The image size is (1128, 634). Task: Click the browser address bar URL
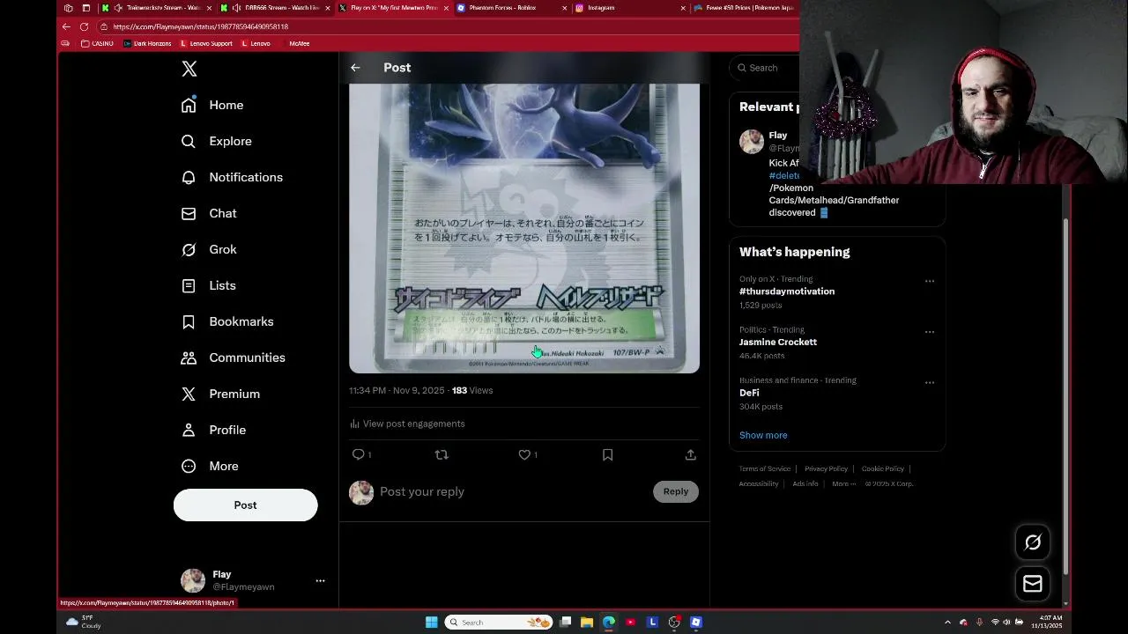(201, 26)
